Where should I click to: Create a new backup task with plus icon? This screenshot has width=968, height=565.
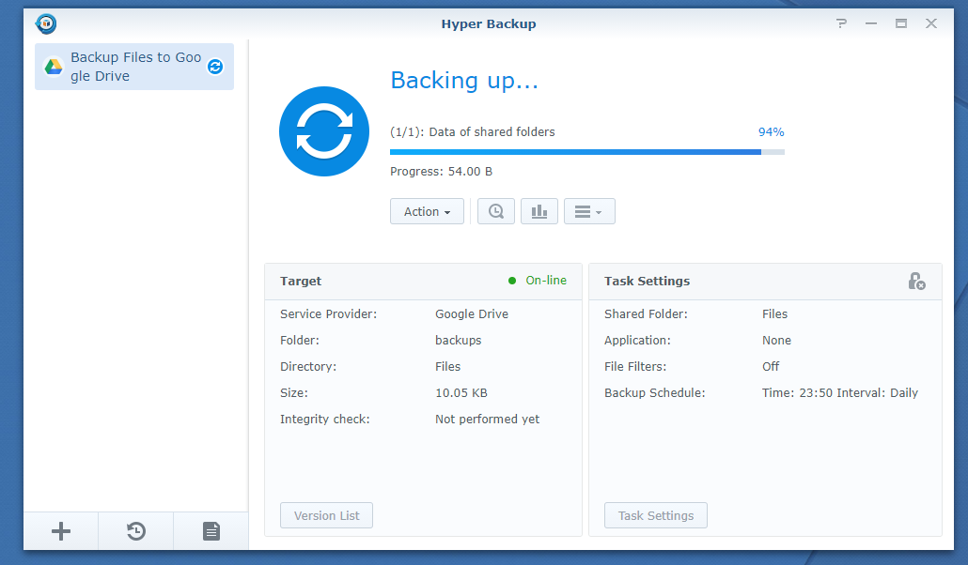click(x=60, y=531)
